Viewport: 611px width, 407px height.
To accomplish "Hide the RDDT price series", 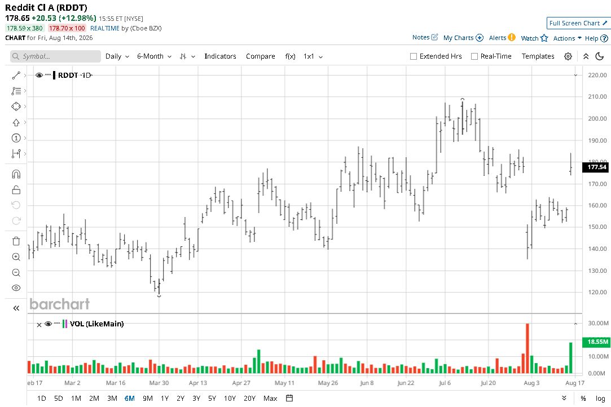I will (39, 75).
